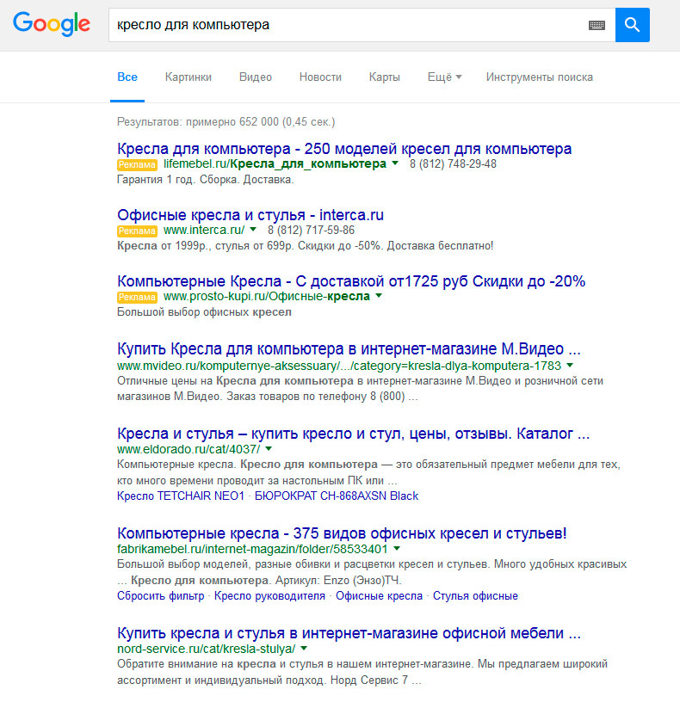The width and height of the screenshot is (680, 702).
Task: Open Инструменты поиска
Action: pyautogui.click(x=540, y=77)
